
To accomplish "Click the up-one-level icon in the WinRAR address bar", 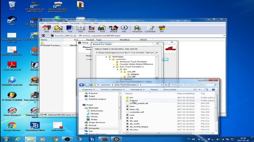I will 43,35.
